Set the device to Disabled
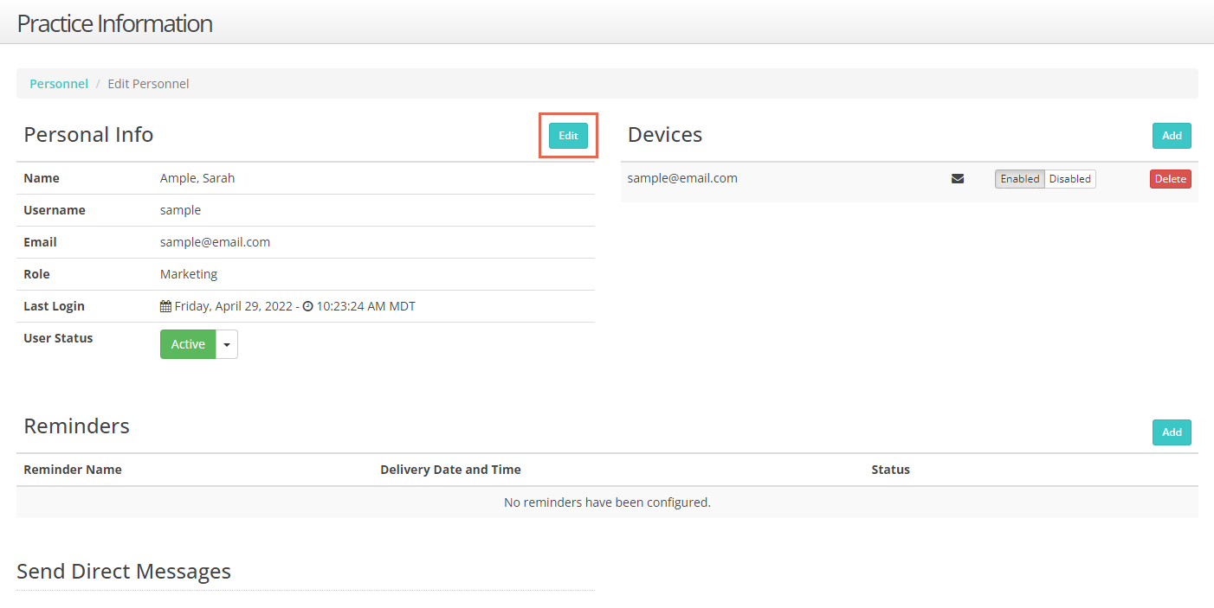 pyautogui.click(x=1070, y=179)
